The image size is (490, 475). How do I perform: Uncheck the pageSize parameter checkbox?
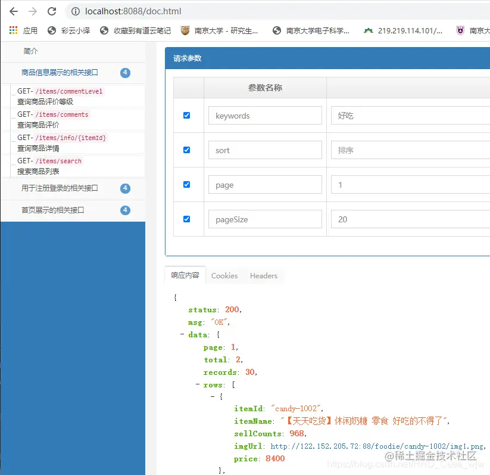(x=186, y=219)
